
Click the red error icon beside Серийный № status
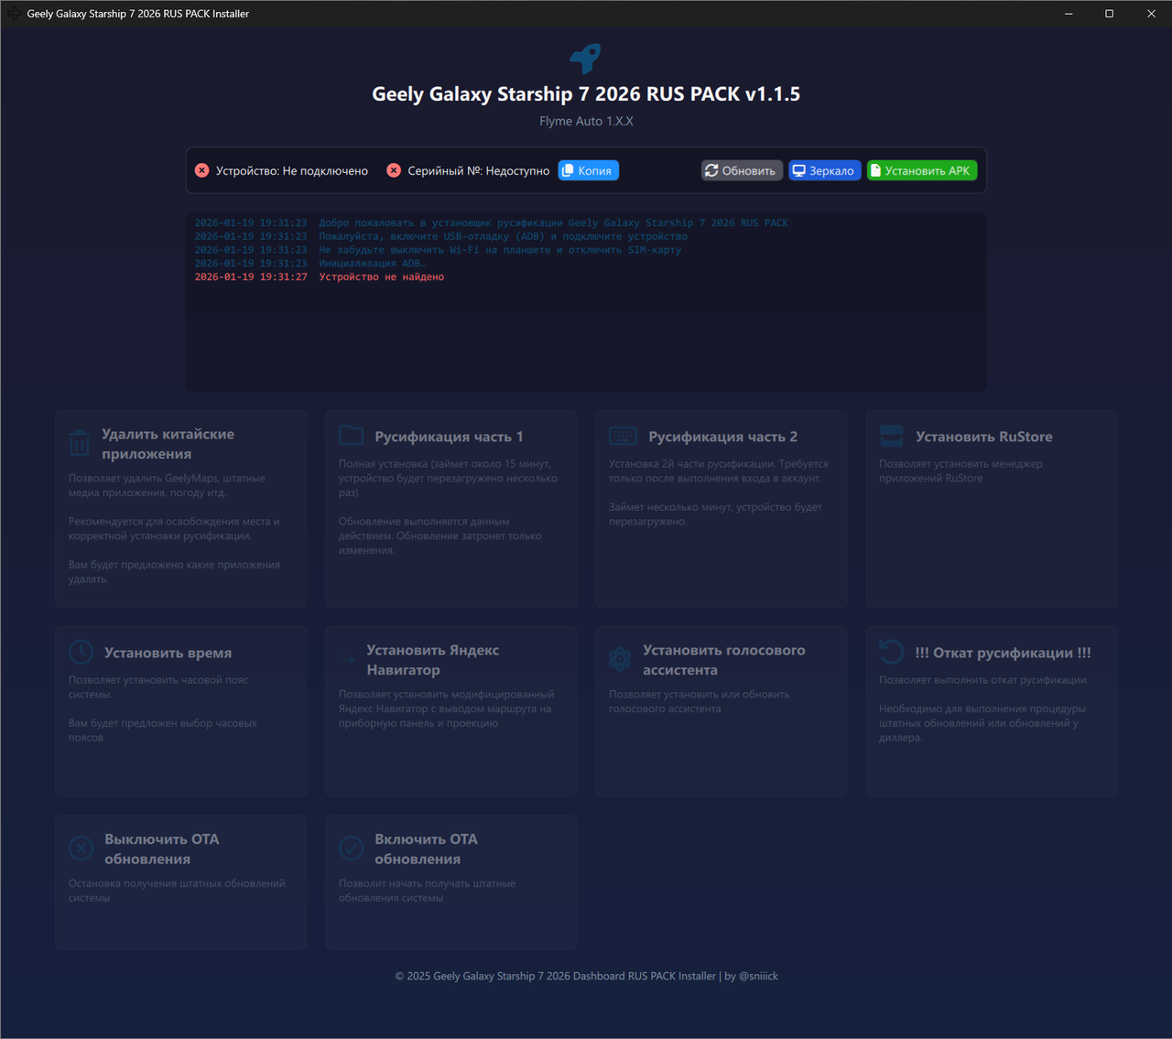(x=394, y=170)
